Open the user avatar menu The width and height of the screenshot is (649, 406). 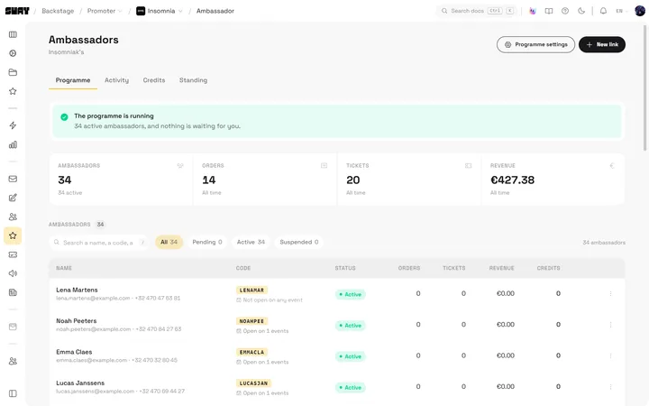point(640,11)
